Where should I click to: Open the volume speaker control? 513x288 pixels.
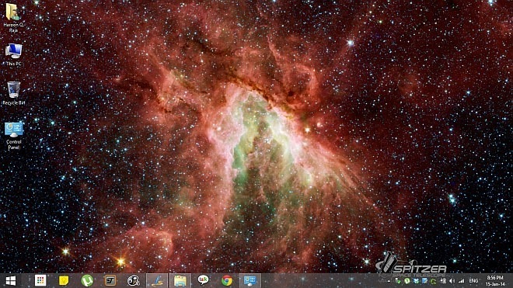(452, 281)
